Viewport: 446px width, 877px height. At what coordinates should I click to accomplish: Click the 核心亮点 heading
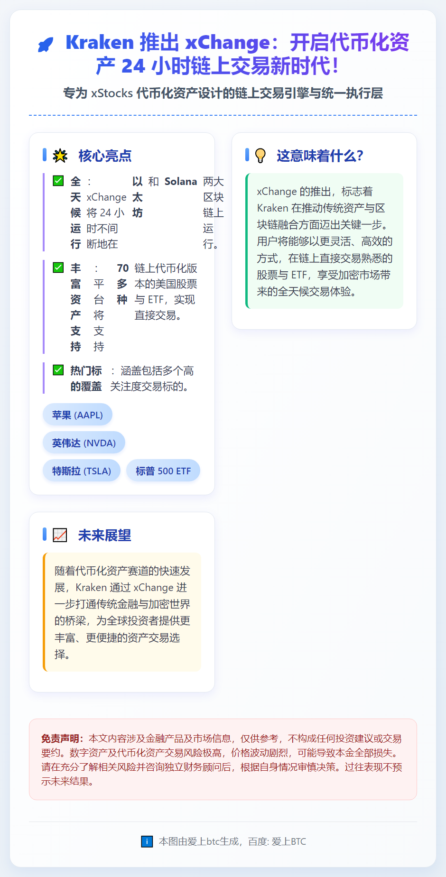(x=105, y=156)
